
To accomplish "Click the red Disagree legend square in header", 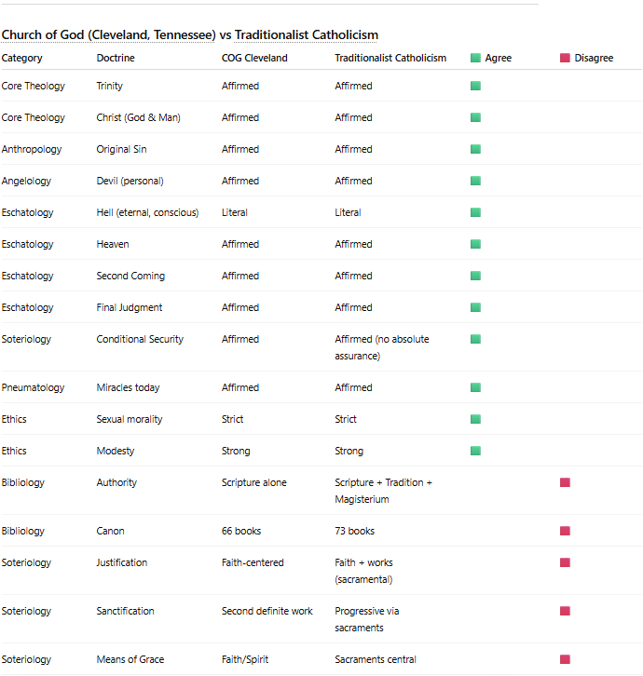I will (x=565, y=58).
